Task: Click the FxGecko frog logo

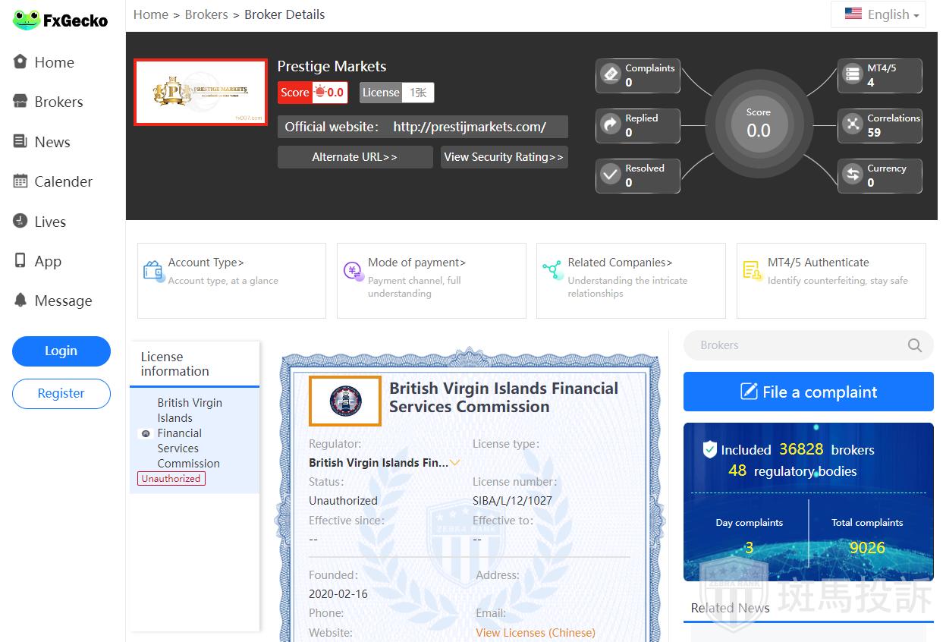Action: 26,20
